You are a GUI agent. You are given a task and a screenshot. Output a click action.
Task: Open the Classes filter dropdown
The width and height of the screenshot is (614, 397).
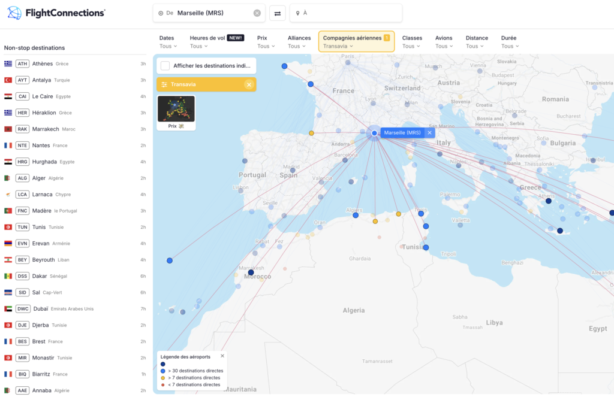412,42
